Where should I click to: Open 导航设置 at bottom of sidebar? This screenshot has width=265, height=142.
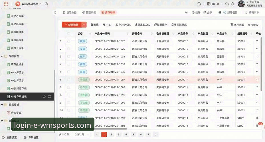click(x=31, y=137)
